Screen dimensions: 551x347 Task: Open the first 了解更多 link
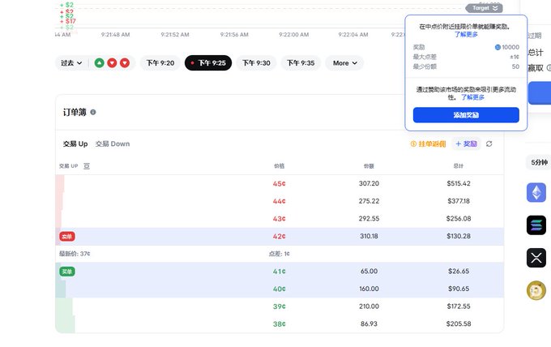tap(466, 34)
